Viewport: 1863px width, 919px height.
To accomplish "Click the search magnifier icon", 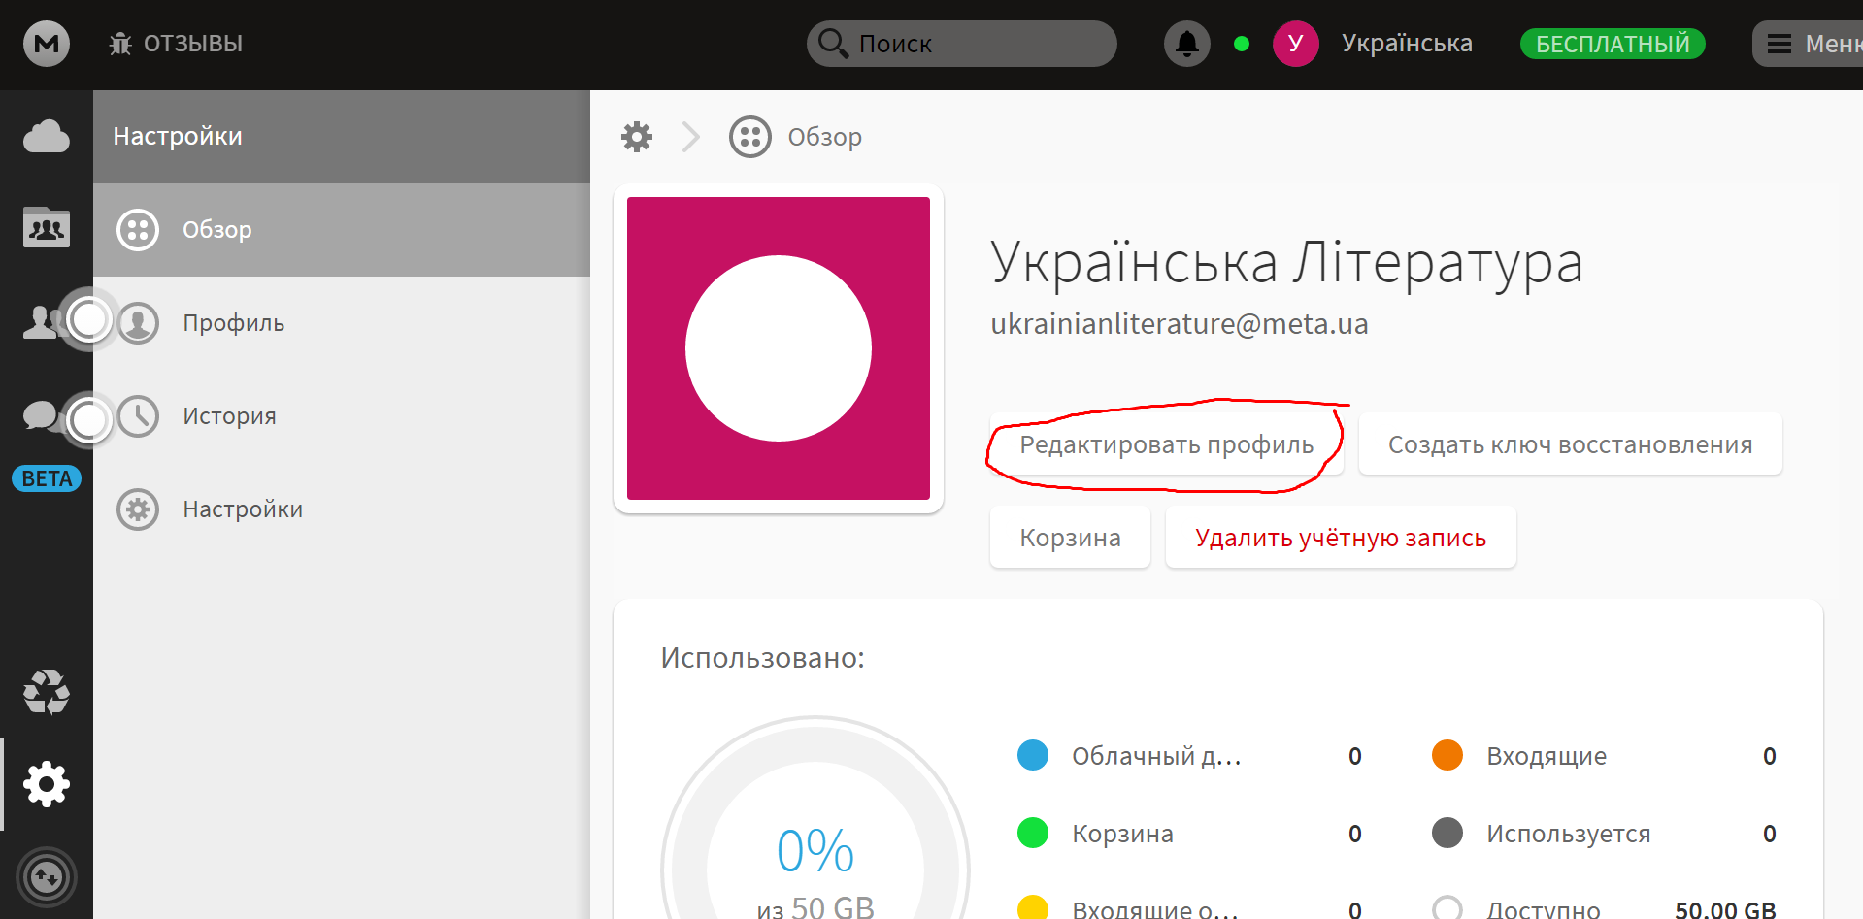I will coord(833,43).
